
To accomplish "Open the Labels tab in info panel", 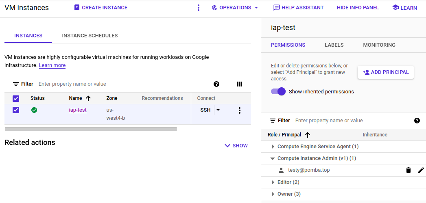I will 334,45.
